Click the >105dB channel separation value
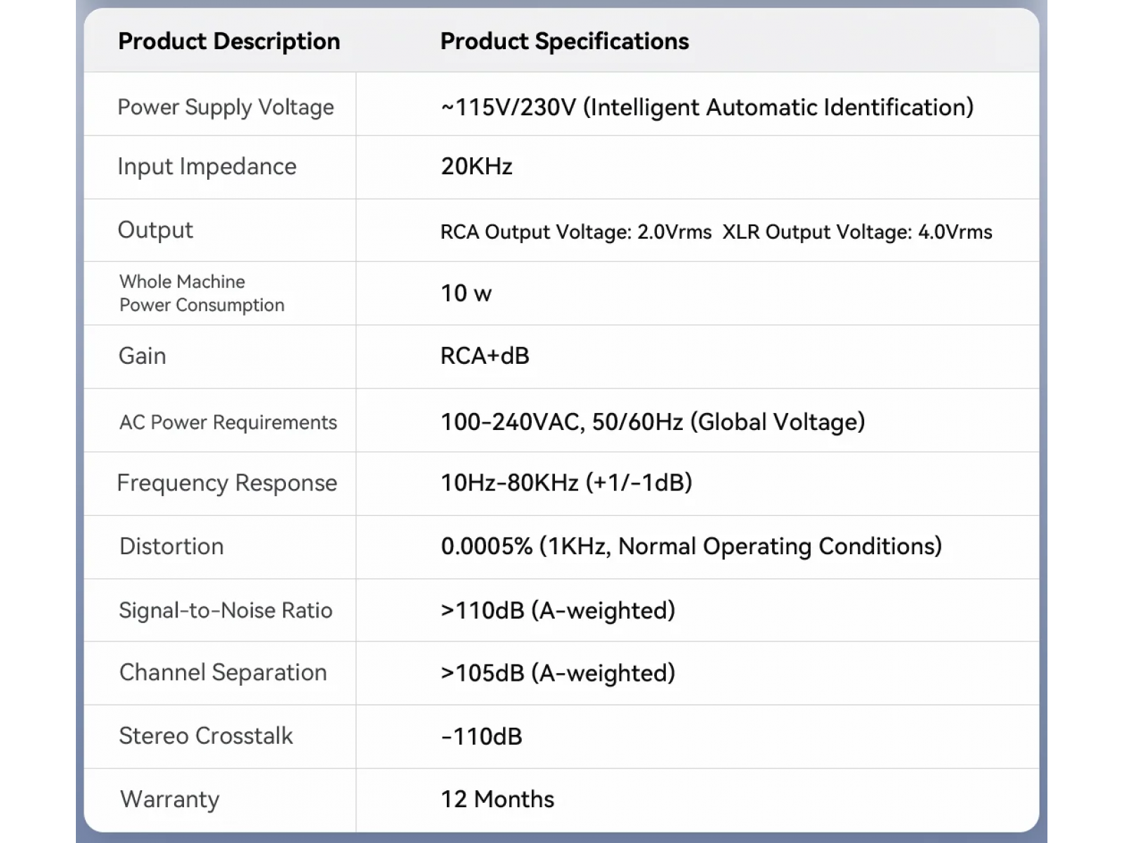 click(558, 673)
